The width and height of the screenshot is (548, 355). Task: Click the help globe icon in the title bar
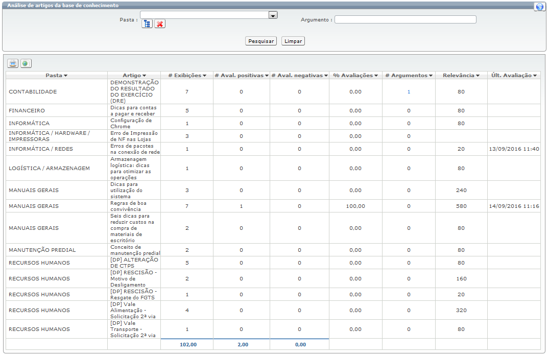click(540, 7)
